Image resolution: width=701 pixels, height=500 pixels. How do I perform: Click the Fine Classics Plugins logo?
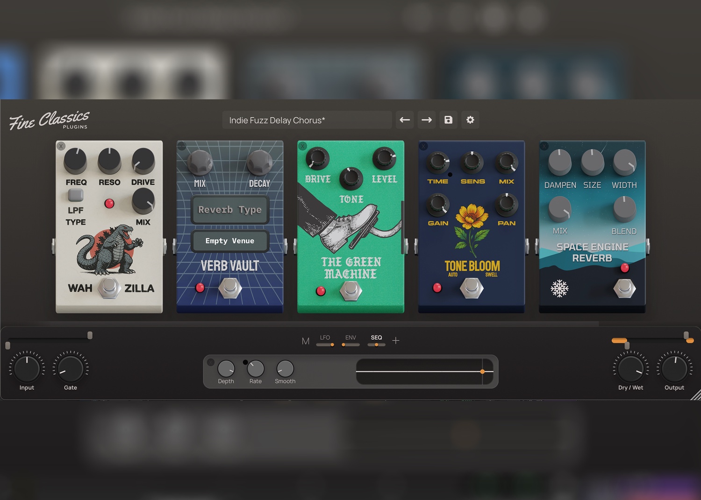pos(50,120)
